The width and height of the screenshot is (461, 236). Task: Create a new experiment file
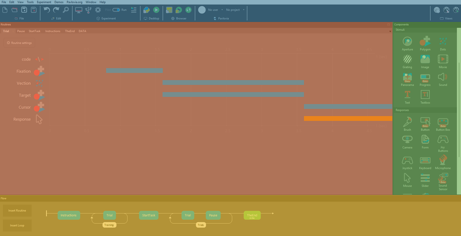[5, 10]
